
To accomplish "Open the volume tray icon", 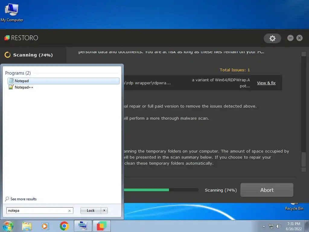I will pyautogui.click(x=279, y=226).
